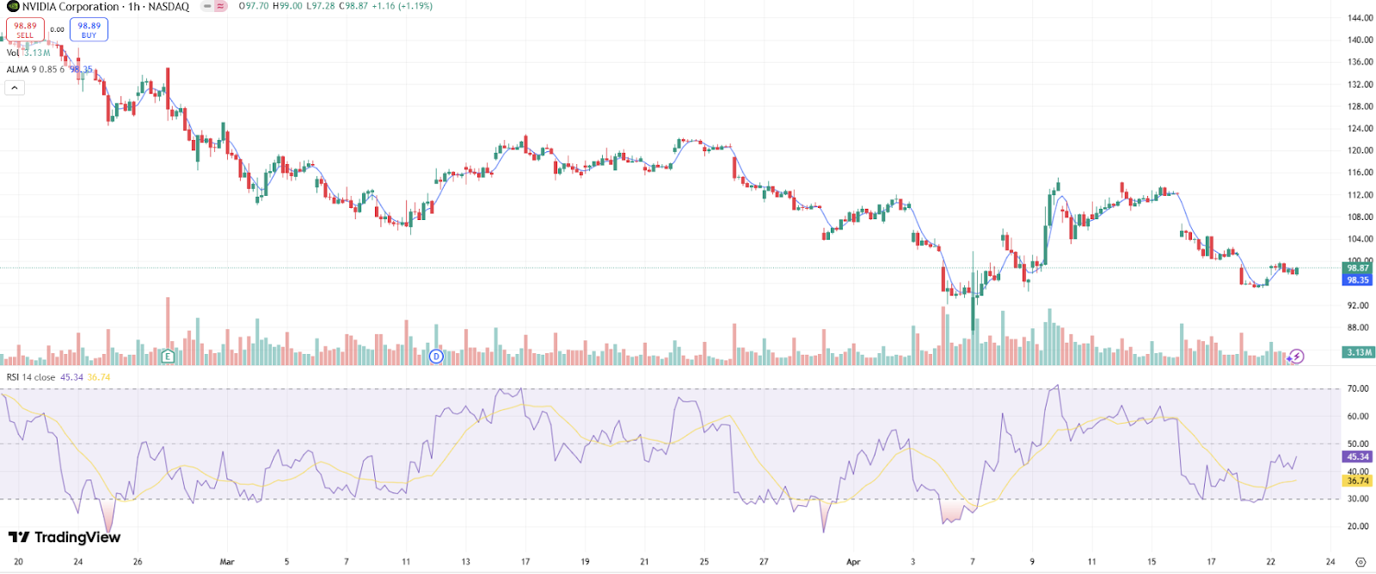
Task: Click the +1.16 (+1.19%) change value
Action: [402, 6]
